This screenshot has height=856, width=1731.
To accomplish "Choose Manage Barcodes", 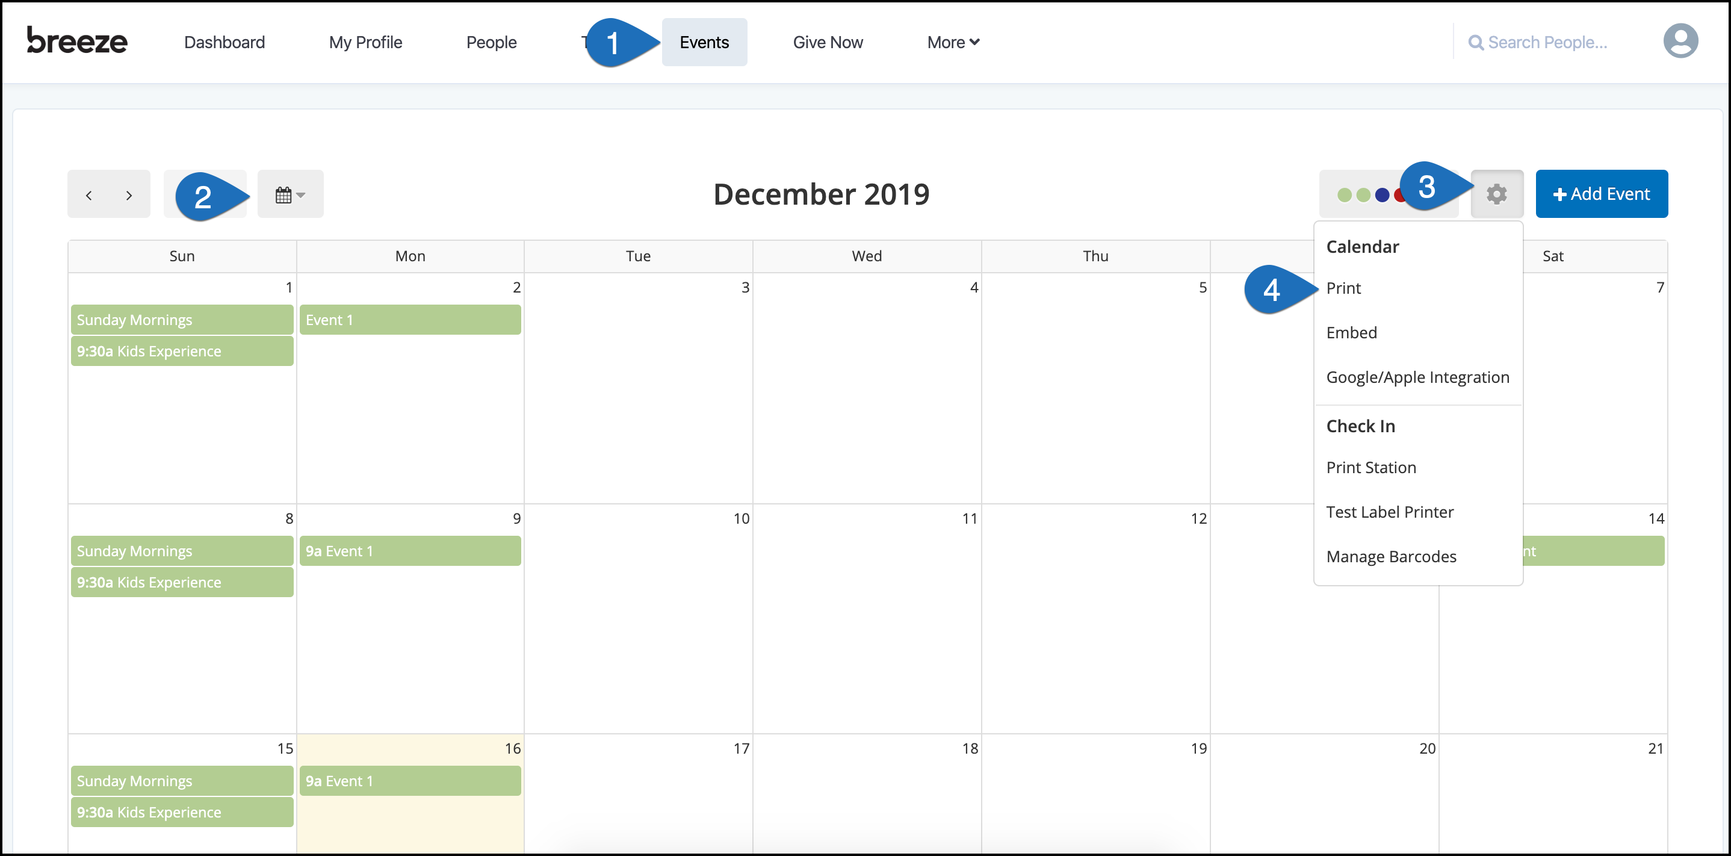I will 1391,557.
